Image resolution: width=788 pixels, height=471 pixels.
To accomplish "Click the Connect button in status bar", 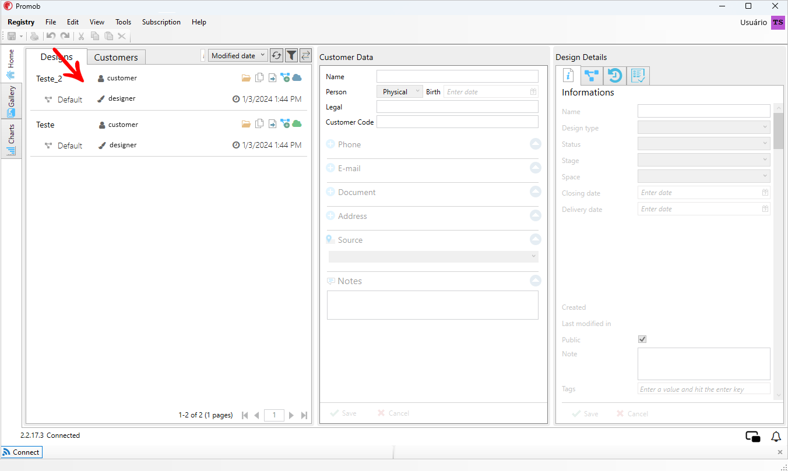I will click(22, 452).
